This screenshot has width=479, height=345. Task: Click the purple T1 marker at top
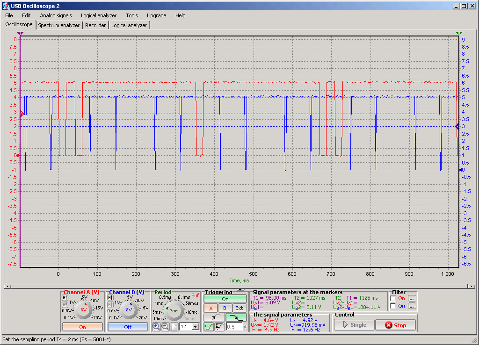[x=20, y=33]
